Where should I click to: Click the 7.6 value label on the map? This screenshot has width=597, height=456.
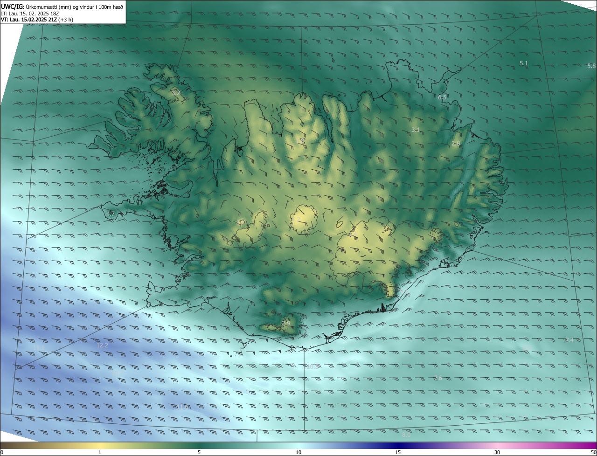pos(438,378)
